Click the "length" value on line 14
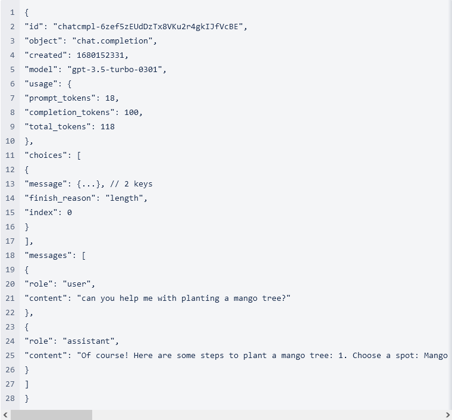 tap(124, 198)
